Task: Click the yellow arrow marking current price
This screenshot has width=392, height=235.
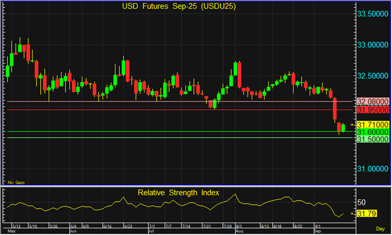Action: (x=352, y=124)
